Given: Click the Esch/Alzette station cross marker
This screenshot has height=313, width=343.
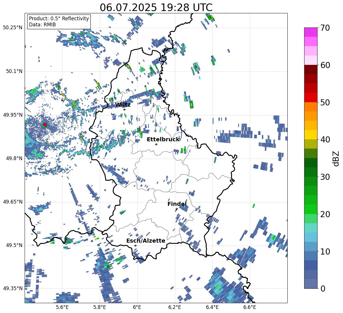Looking at the screenshot, I should [135, 246].
